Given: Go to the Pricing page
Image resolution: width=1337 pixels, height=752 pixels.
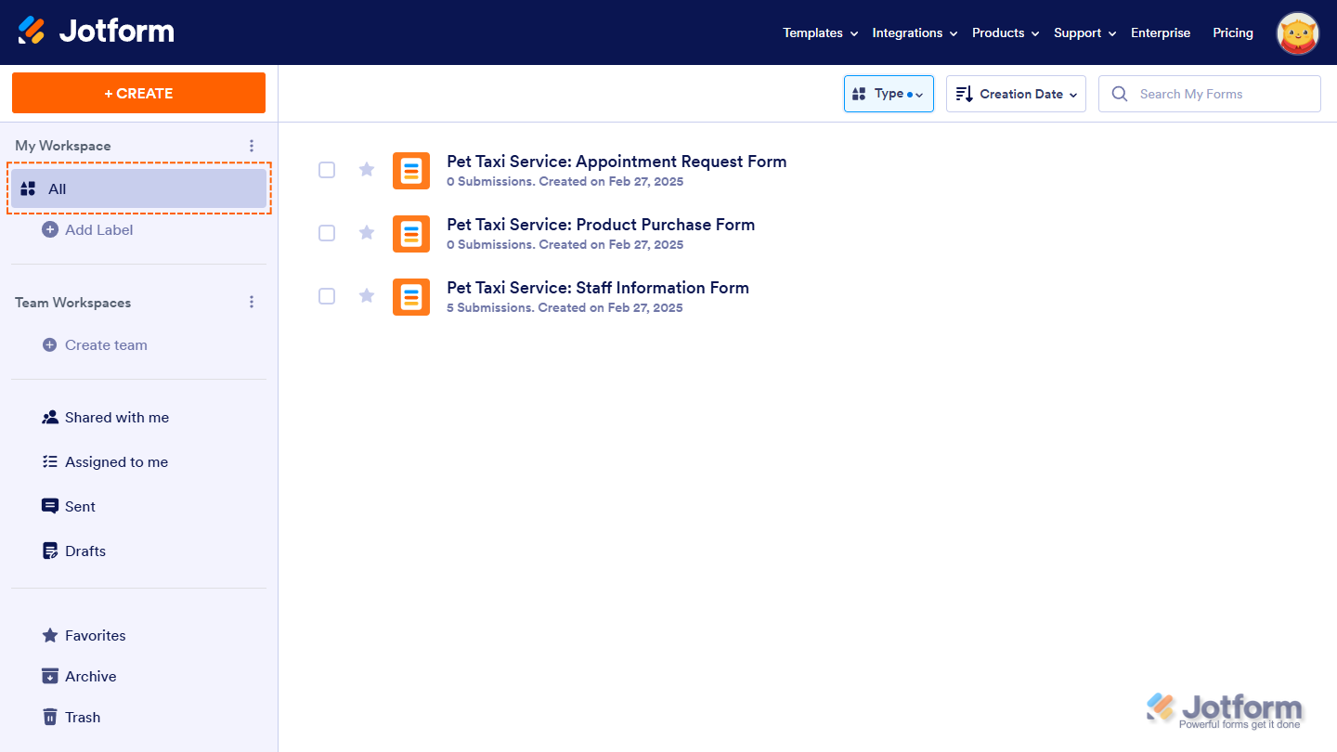Looking at the screenshot, I should (1232, 32).
